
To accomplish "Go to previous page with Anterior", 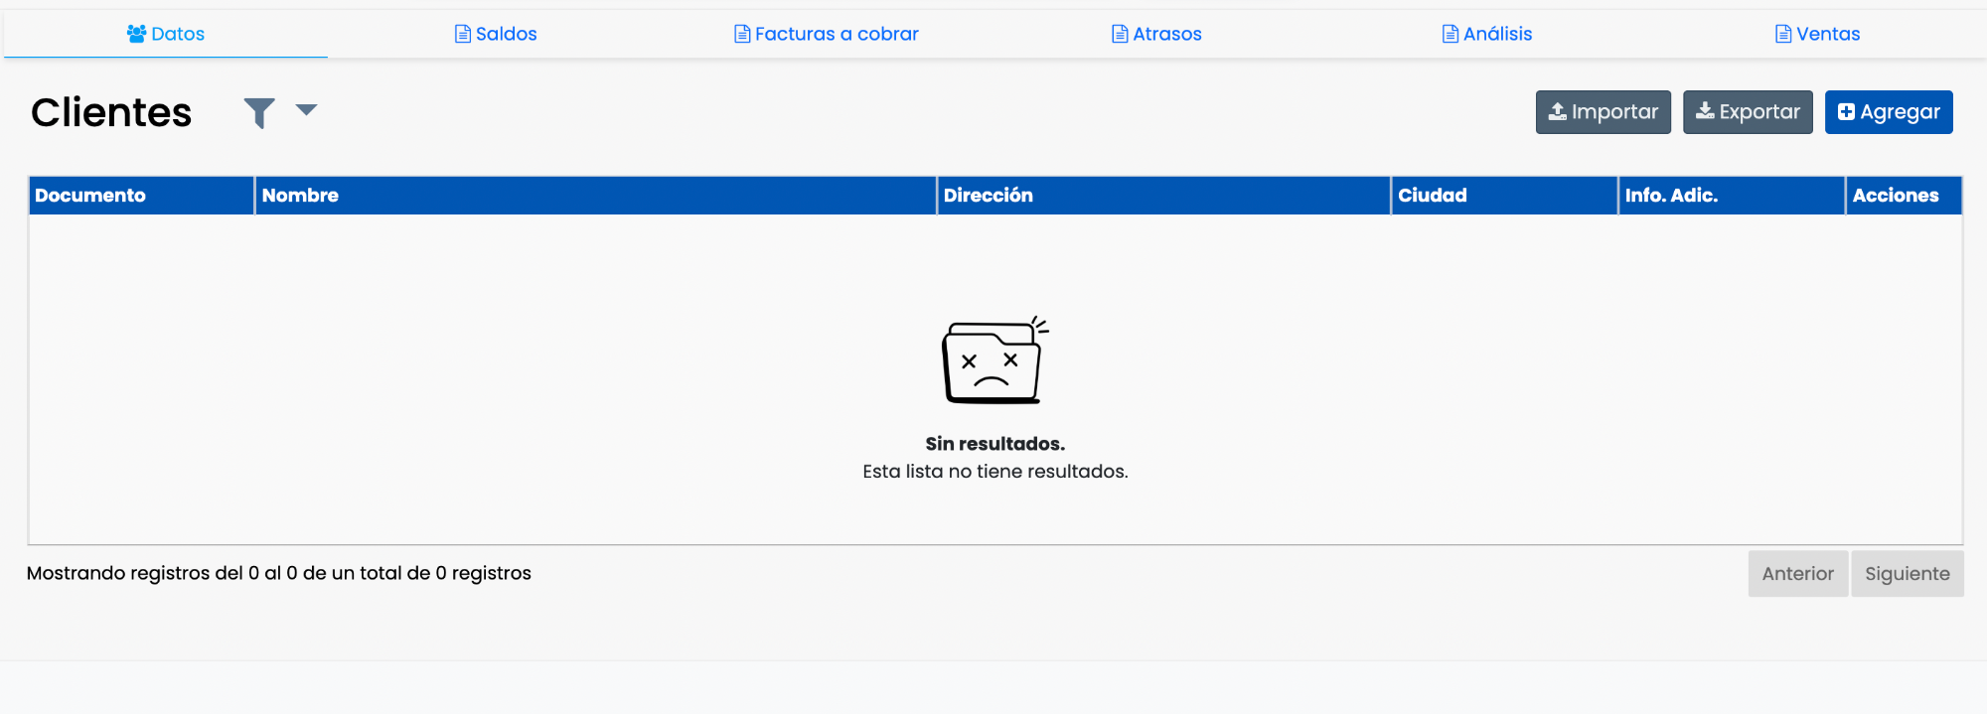I will coord(1797,574).
